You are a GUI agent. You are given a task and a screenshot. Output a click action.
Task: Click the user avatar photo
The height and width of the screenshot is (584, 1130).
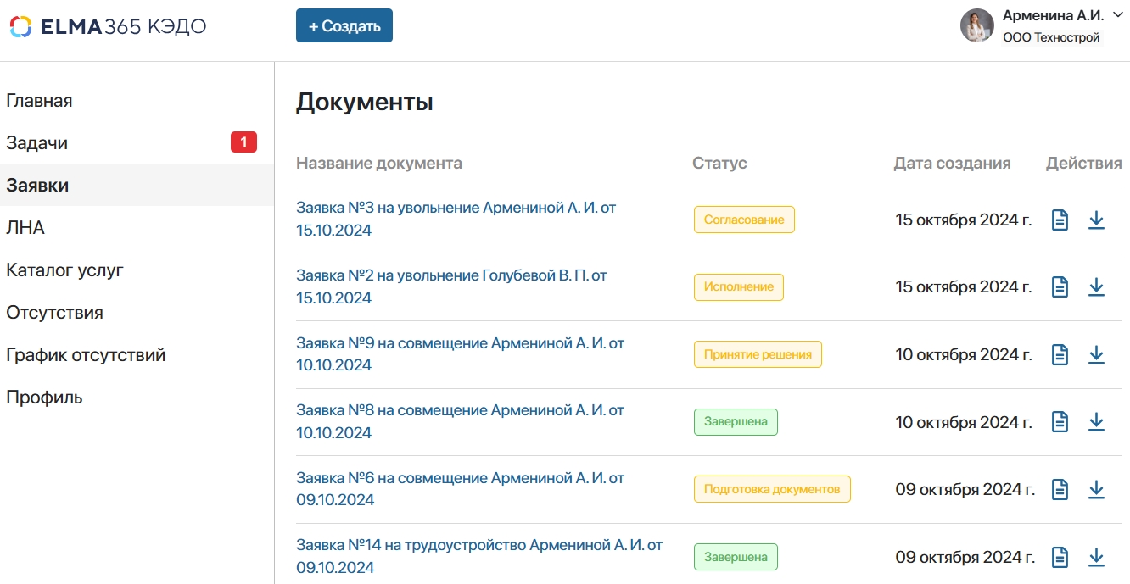click(976, 25)
